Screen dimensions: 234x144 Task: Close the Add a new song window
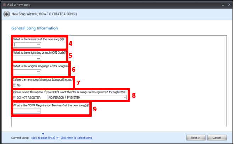(230, 4)
